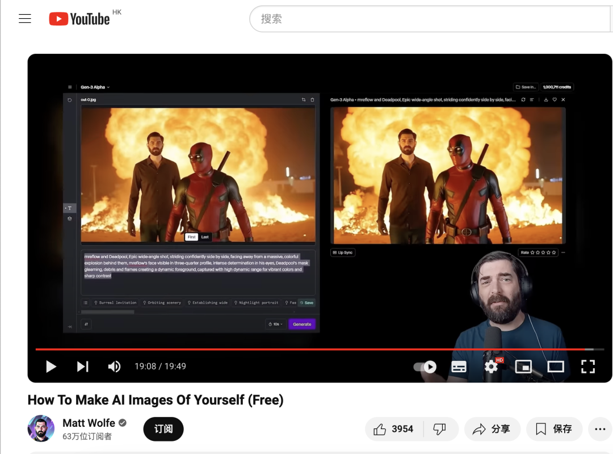The height and width of the screenshot is (454, 613).
Task: Select the text T tool in sidebar
Action: (x=70, y=208)
